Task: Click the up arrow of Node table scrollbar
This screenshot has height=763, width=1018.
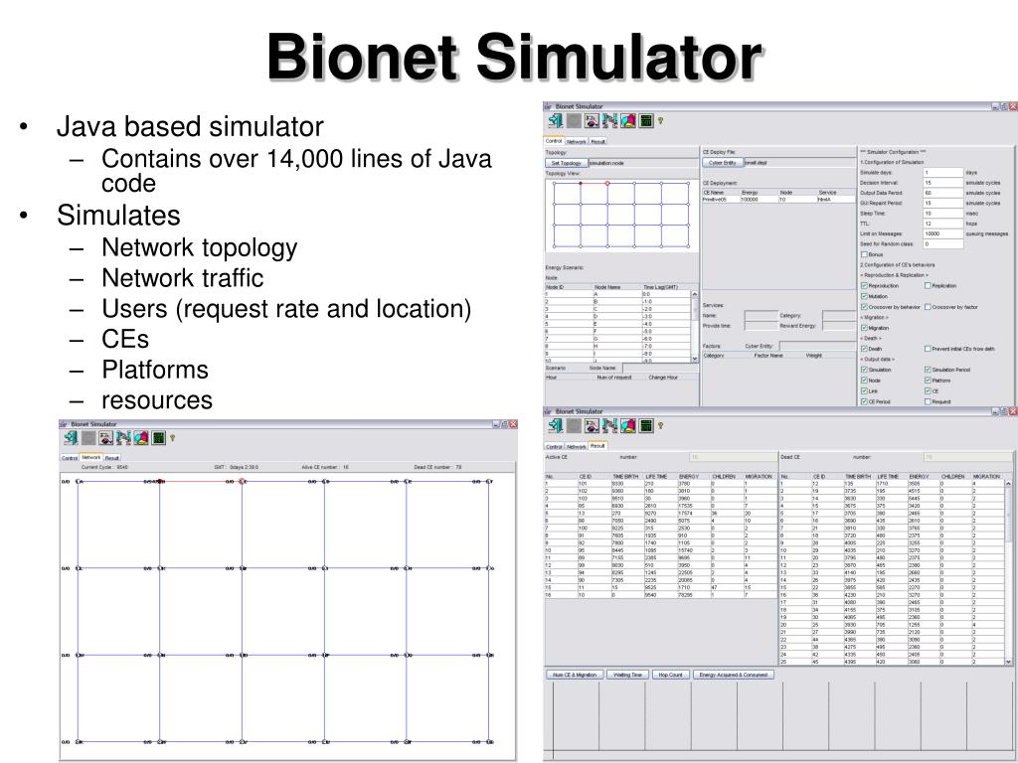Action: click(695, 294)
